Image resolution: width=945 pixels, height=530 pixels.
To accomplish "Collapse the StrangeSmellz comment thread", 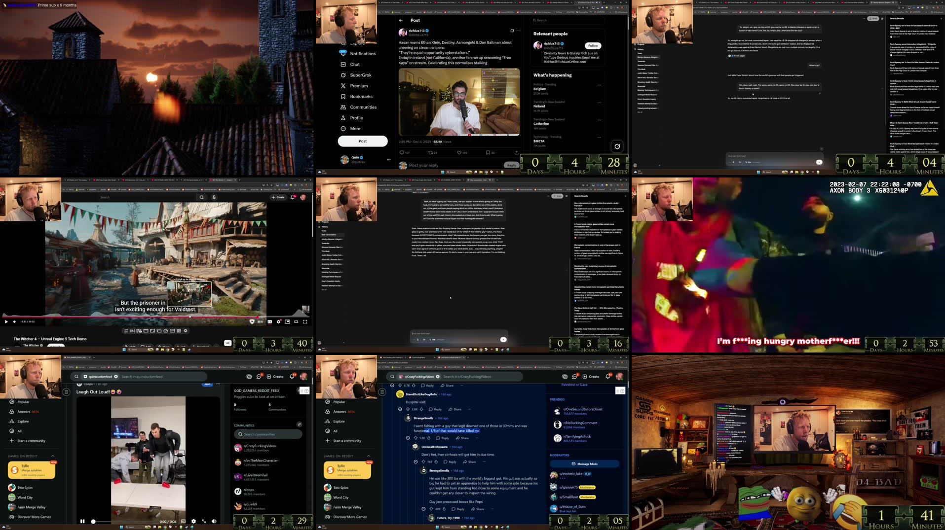I will point(407,438).
